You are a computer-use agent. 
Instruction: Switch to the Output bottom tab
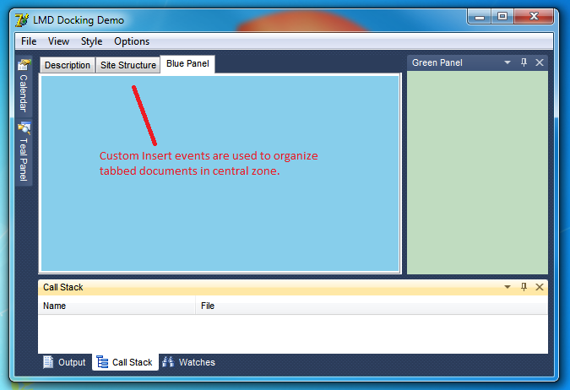coord(64,362)
